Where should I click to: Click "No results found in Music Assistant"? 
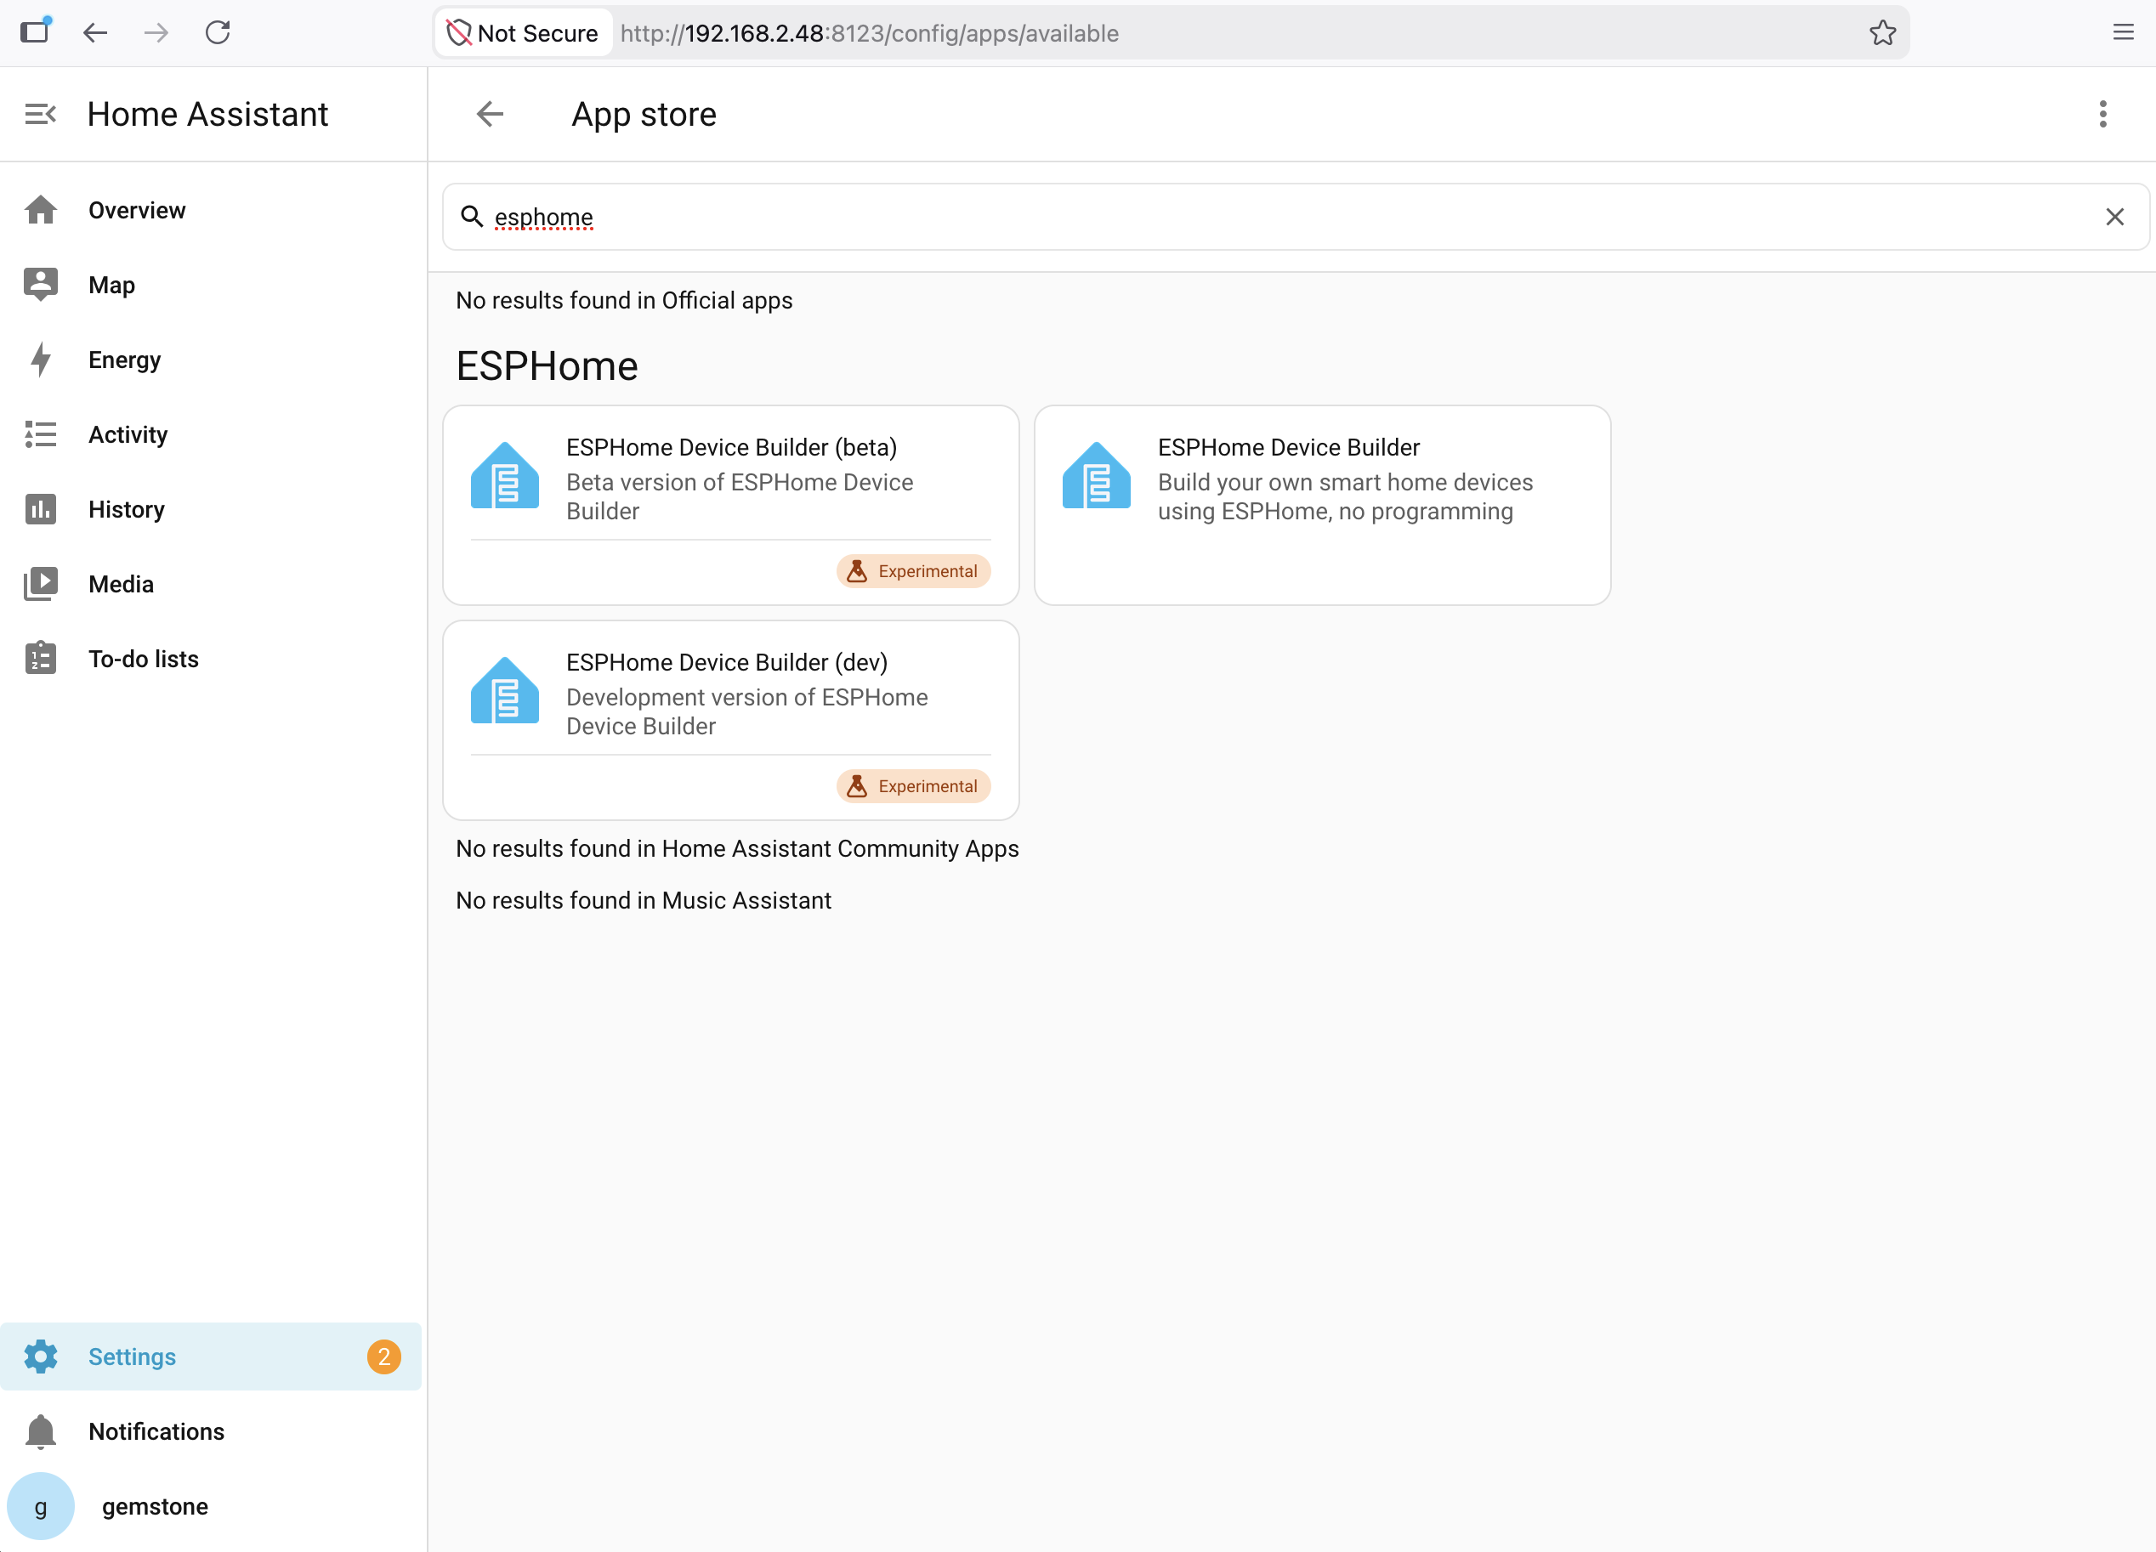(644, 900)
